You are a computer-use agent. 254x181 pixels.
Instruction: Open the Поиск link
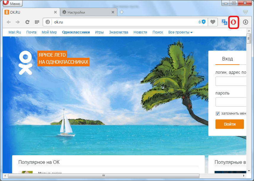coord(158,32)
